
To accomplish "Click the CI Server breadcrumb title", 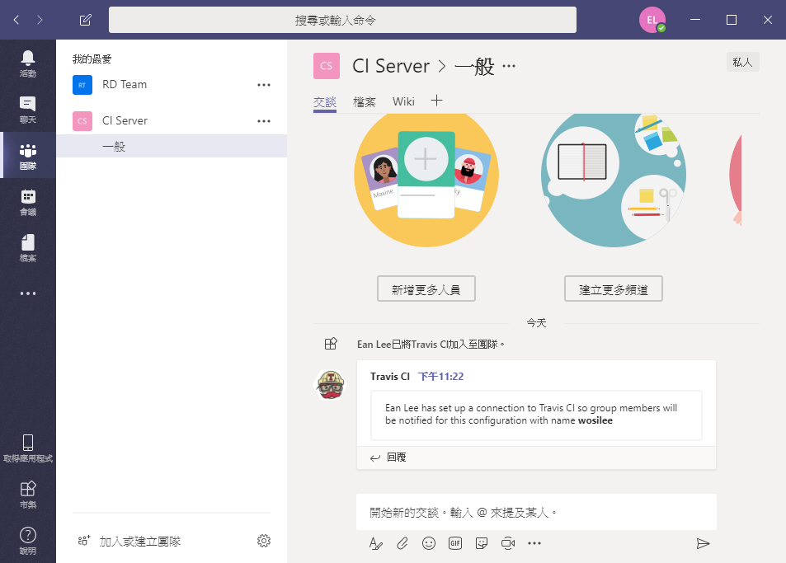I will 391,66.
